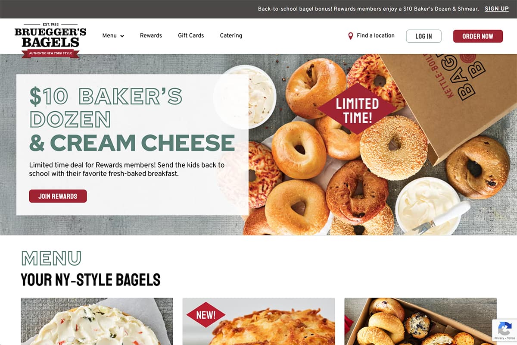Click the ORDER NOW button
The image size is (517, 345).
[x=478, y=36]
